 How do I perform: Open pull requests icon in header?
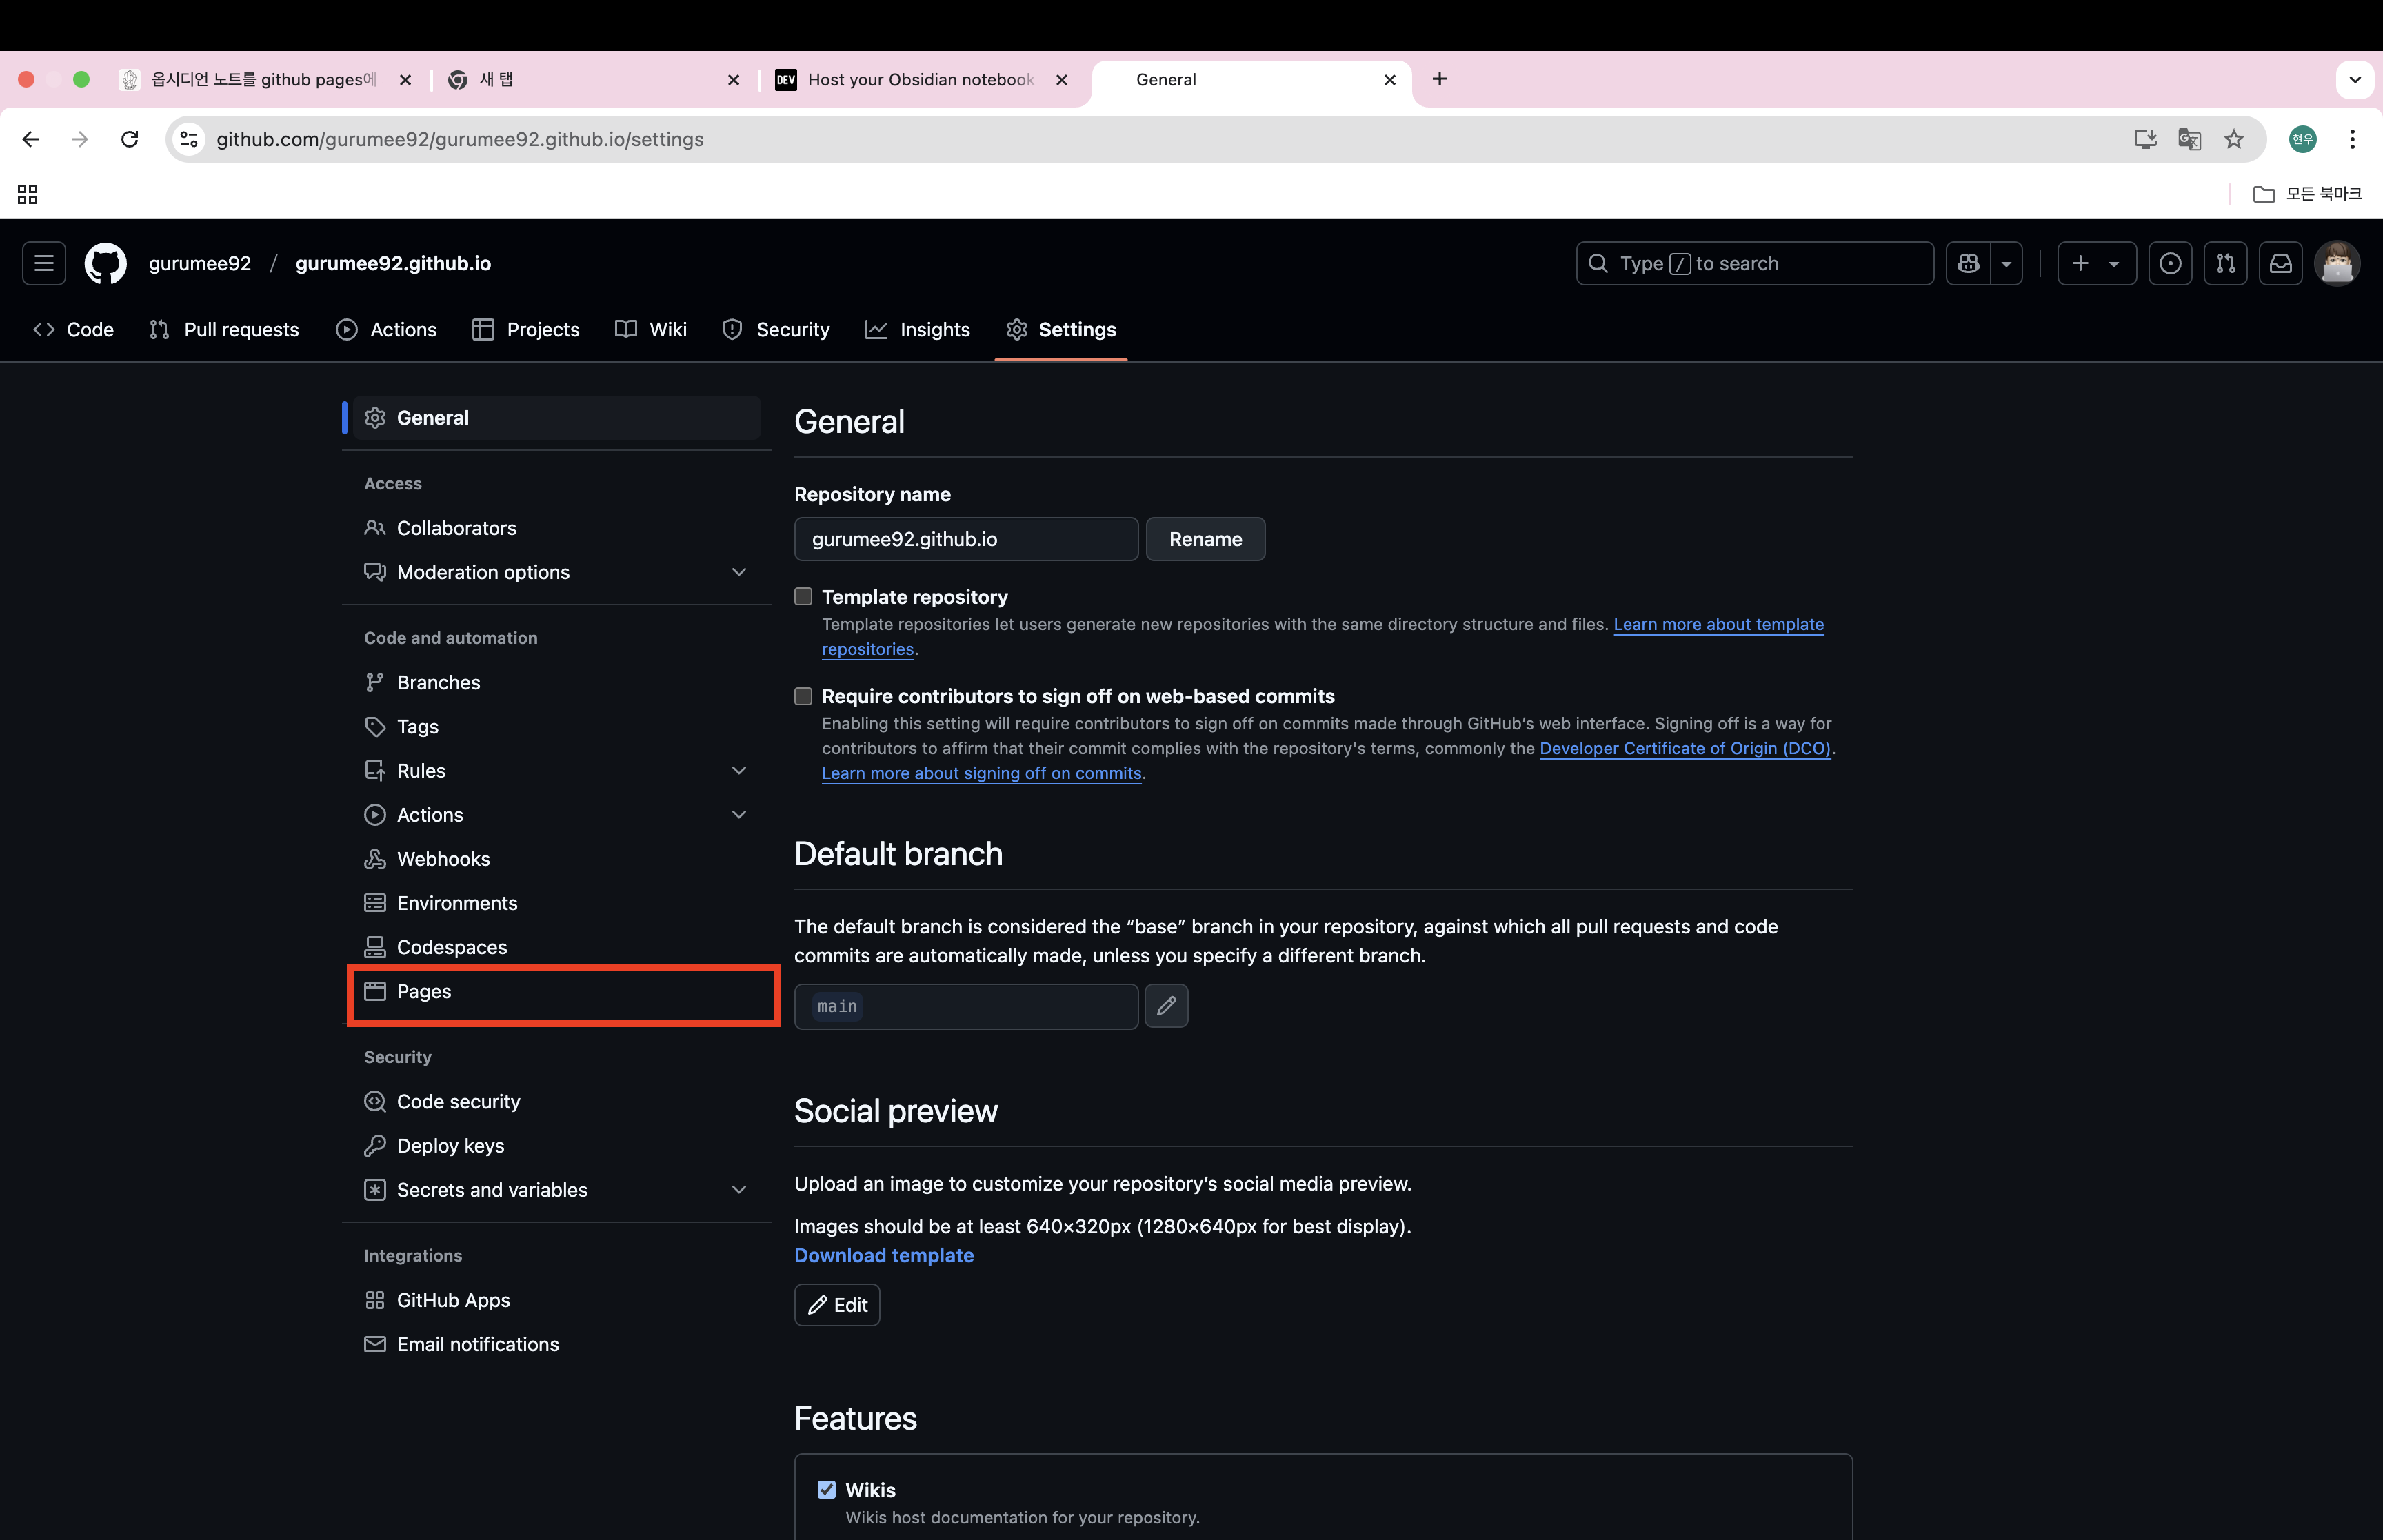pyautogui.click(x=2225, y=263)
